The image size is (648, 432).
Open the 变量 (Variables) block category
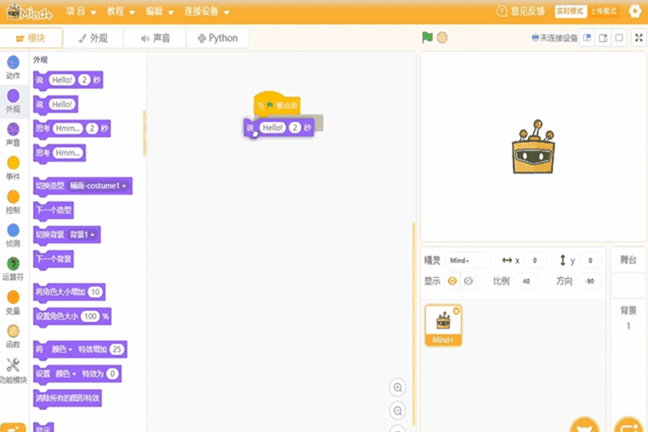13,302
